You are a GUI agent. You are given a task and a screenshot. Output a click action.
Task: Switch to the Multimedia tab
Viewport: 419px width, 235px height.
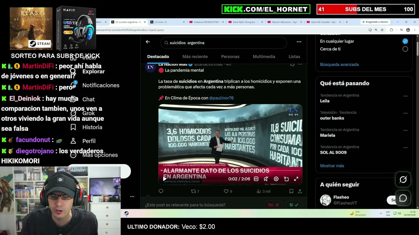pos(264,56)
